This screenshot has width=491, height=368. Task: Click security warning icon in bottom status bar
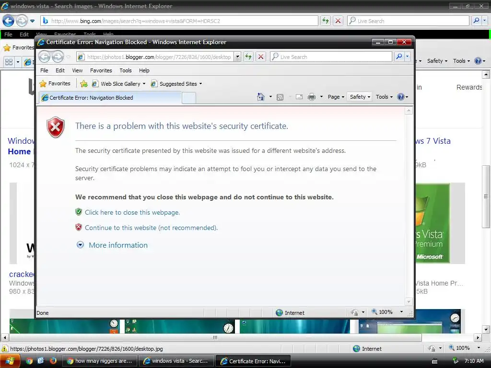click(4, 349)
